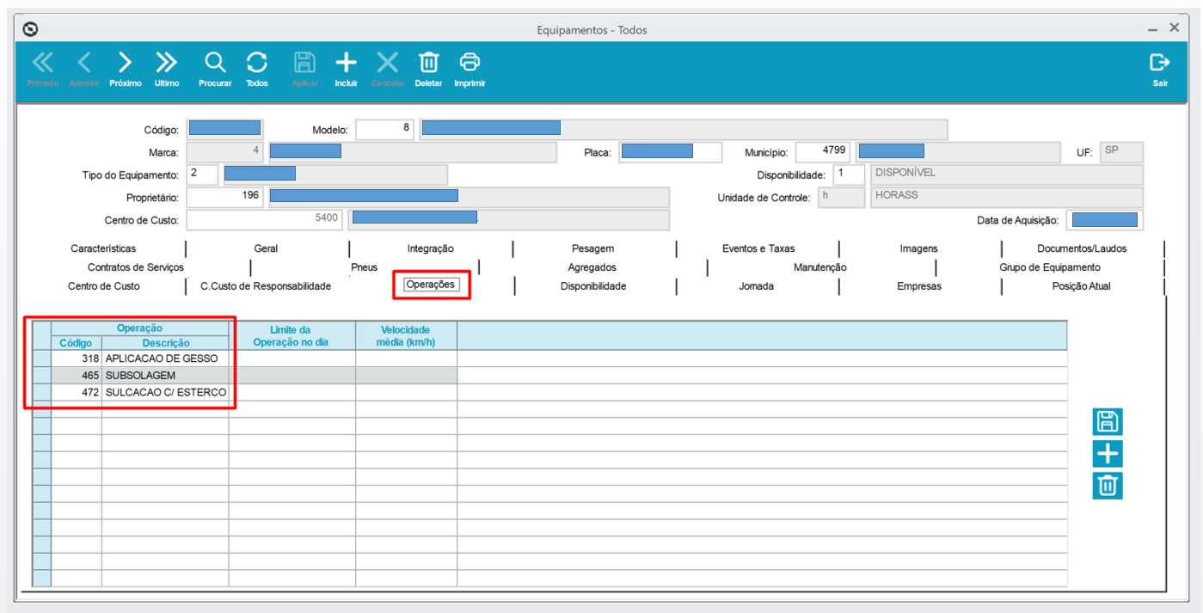Click the Data de Aquisição field
The height and width of the screenshot is (613, 1203).
click(1105, 220)
